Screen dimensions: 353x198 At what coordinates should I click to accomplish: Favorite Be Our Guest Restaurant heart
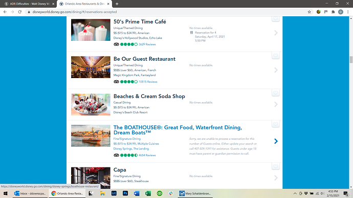[276, 56]
